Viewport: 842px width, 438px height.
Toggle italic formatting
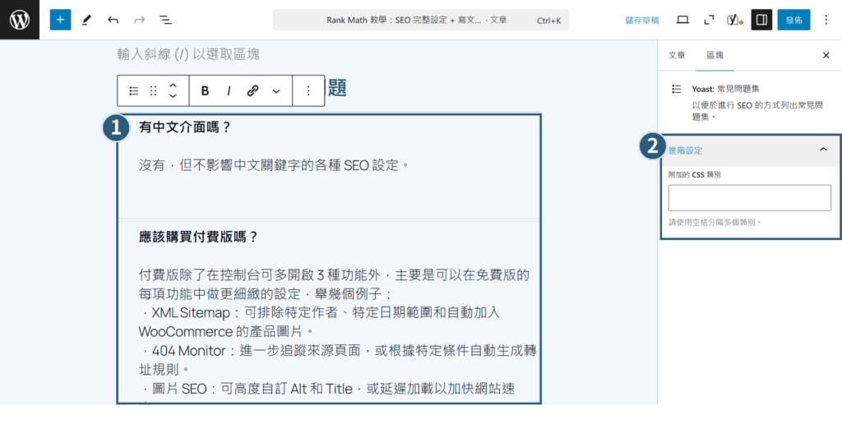[x=229, y=90]
